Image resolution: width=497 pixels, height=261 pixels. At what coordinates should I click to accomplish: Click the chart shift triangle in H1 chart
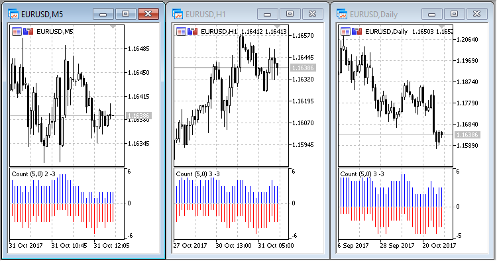(x=278, y=27)
